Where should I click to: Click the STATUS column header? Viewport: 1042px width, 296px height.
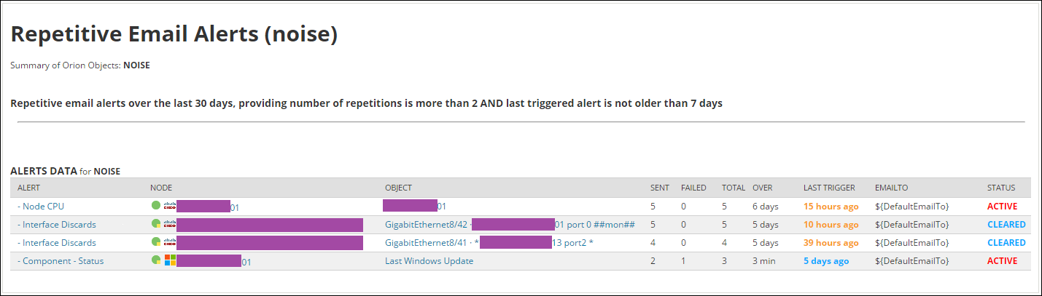(x=1001, y=188)
